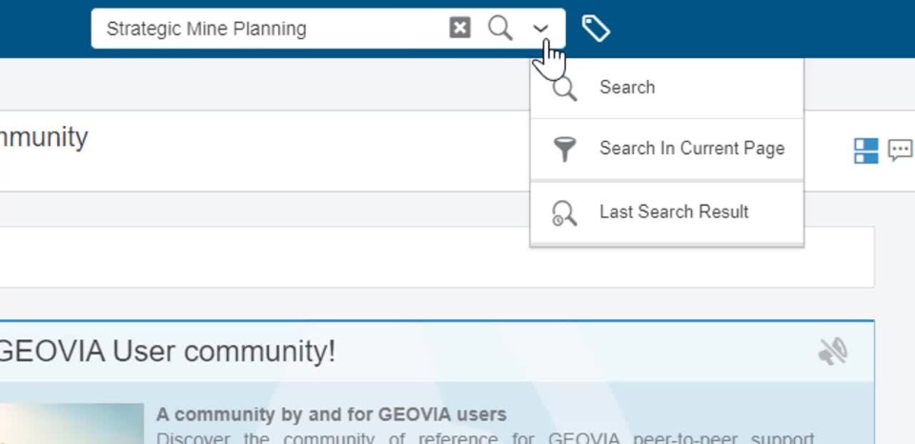Click the magnifier icon in the search bar
Viewport: 915px width, 444px height.
[499, 28]
